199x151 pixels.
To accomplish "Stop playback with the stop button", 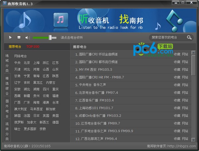I will (19, 38).
